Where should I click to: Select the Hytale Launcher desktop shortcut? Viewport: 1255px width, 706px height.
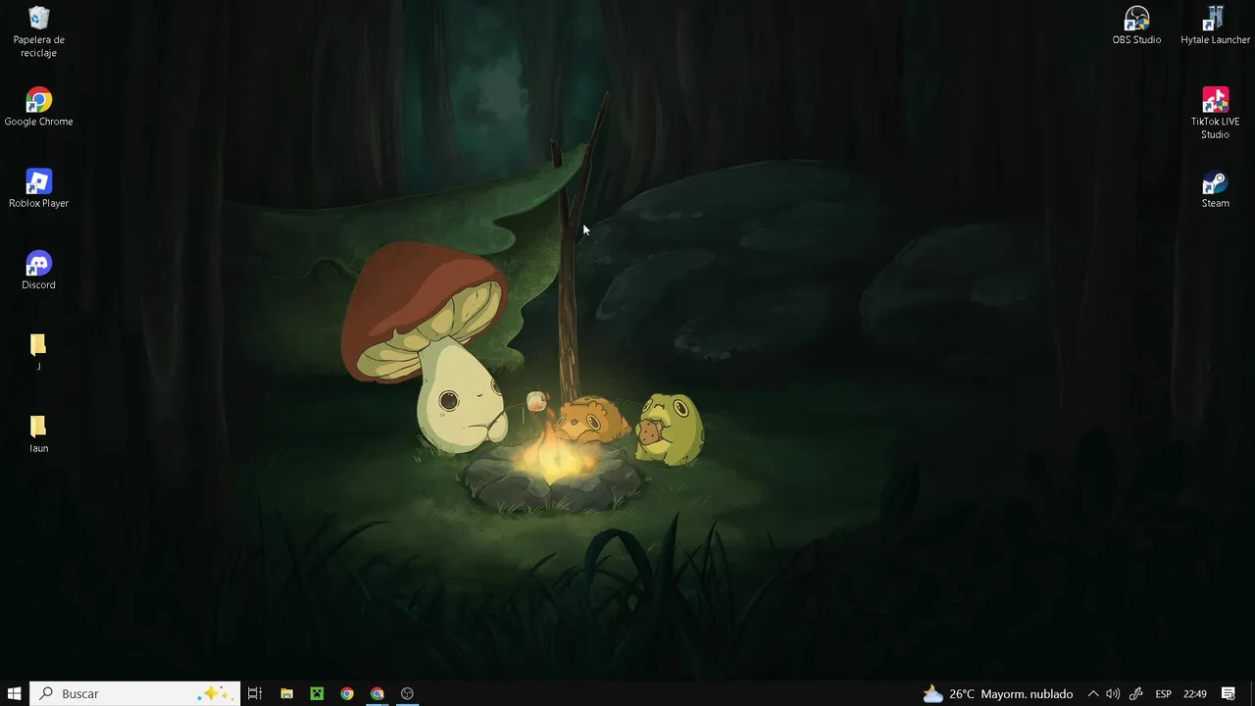[x=1215, y=25]
